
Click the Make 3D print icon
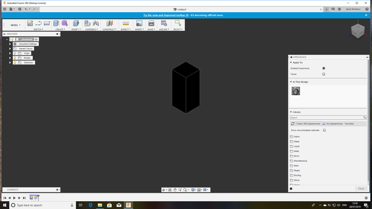point(151,23)
